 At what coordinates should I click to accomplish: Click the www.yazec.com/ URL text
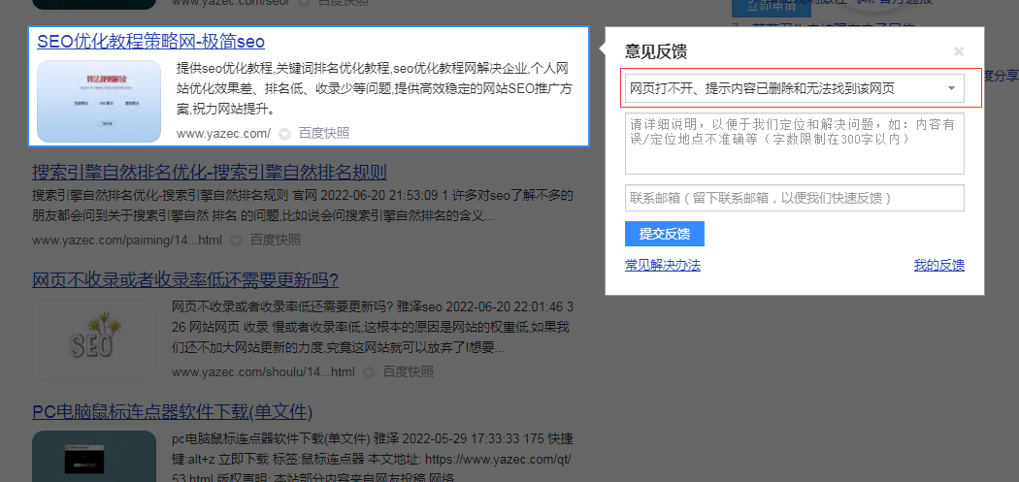point(223,134)
